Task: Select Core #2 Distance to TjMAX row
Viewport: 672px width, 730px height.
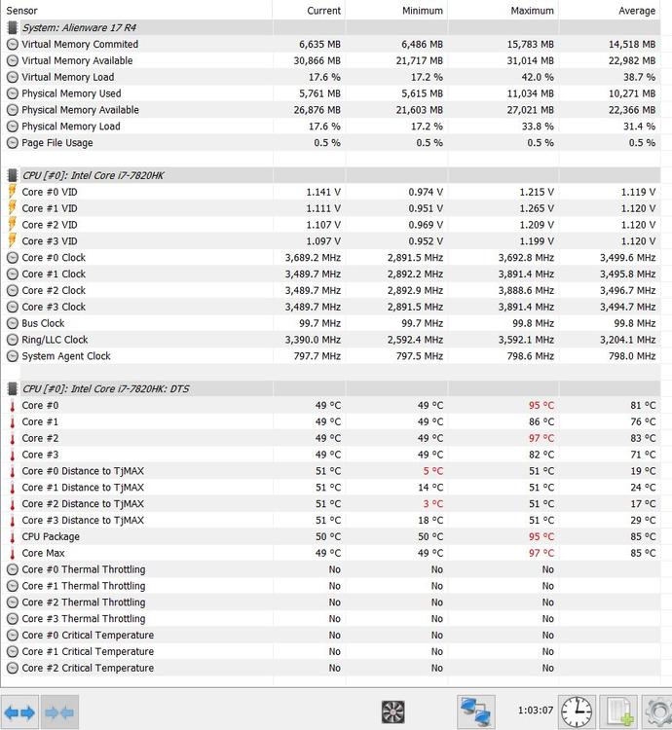Action: [x=83, y=503]
